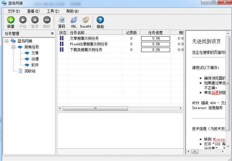Open the 查看(V) menu

33,11
